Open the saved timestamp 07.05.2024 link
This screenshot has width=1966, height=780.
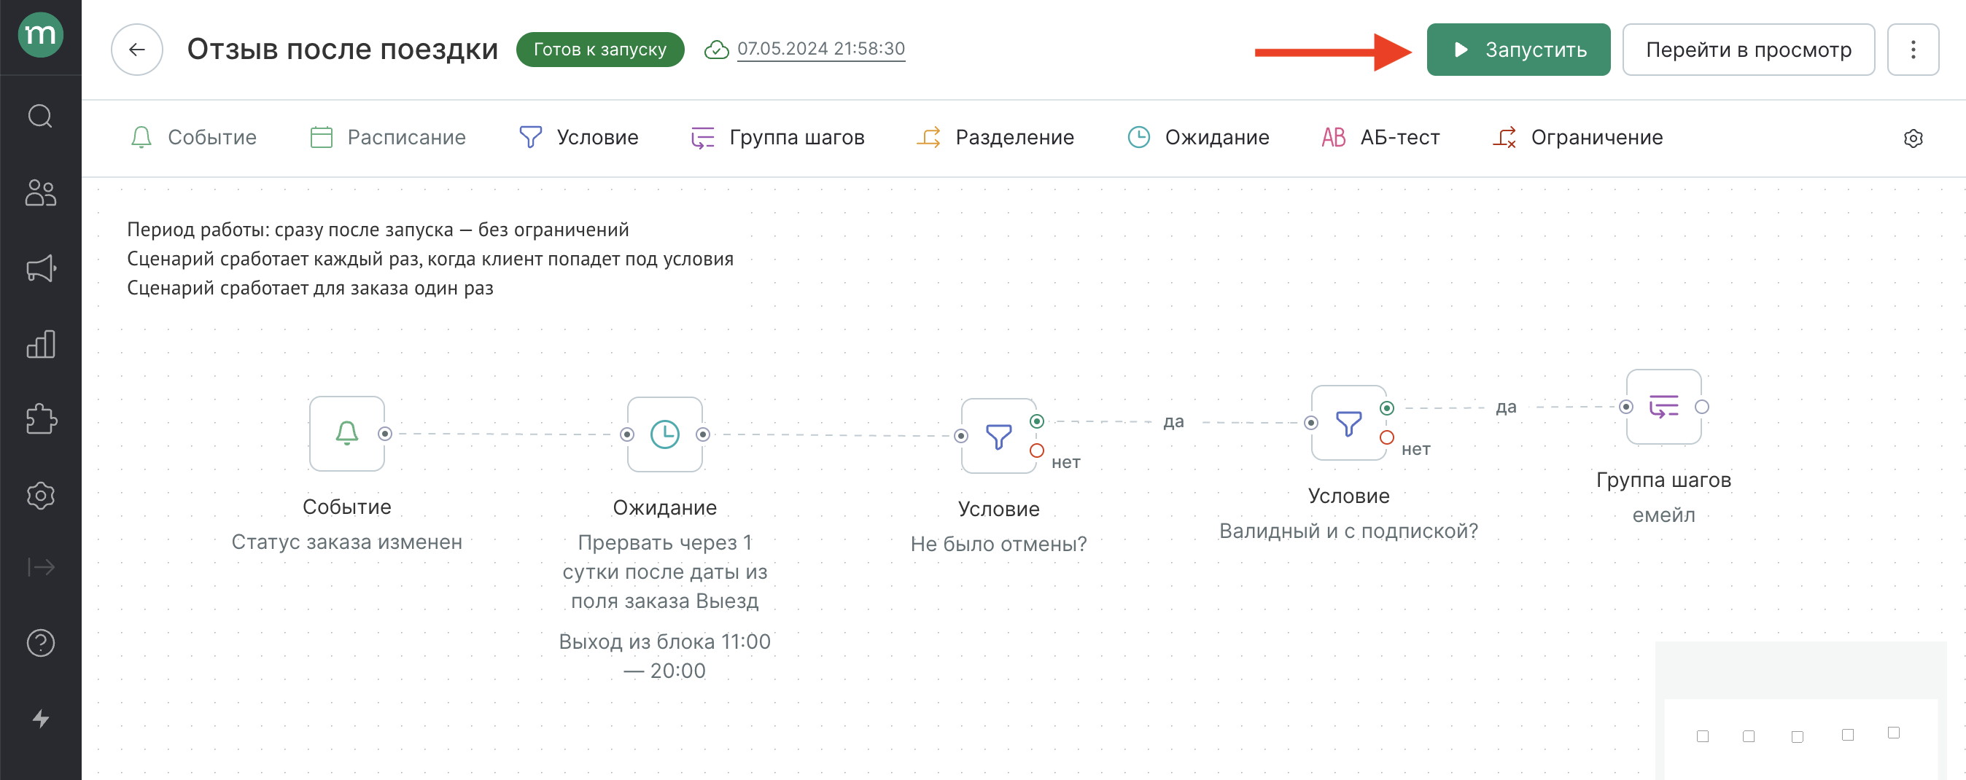pos(820,49)
